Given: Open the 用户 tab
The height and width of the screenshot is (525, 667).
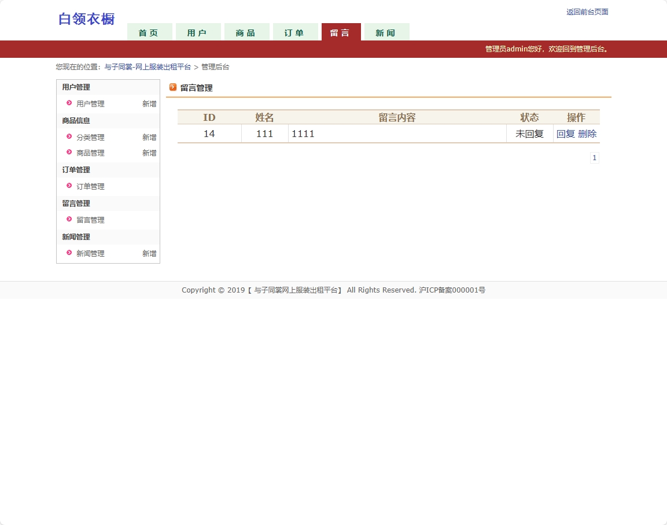Looking at the screenshot, I should (198, 33).
